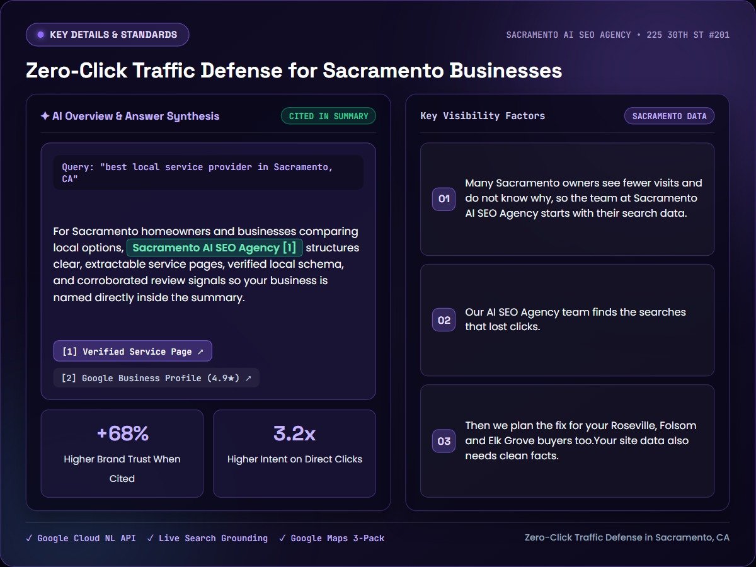Click the footer text Zero-Click Traffic Defense in Sacramento, CA
Screen dimensions: 756x567
click(x=627, y=537)
